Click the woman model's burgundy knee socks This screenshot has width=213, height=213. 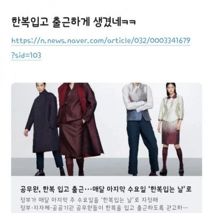point(173,158)
